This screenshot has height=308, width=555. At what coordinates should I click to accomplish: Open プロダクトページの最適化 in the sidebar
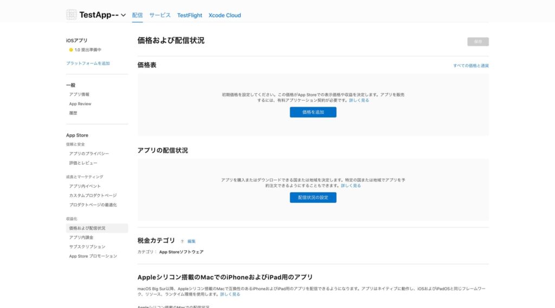point(93,205)
